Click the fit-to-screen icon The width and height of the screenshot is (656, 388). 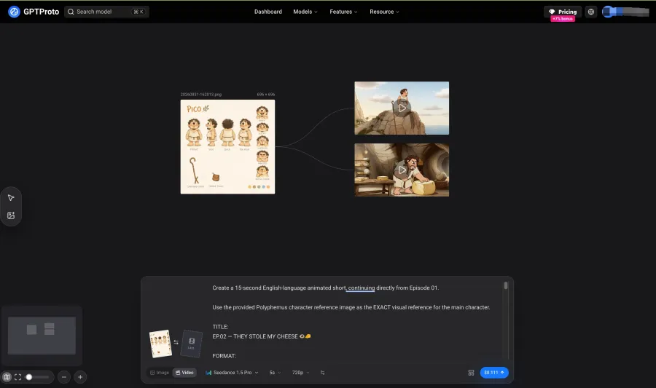[17, 377]
